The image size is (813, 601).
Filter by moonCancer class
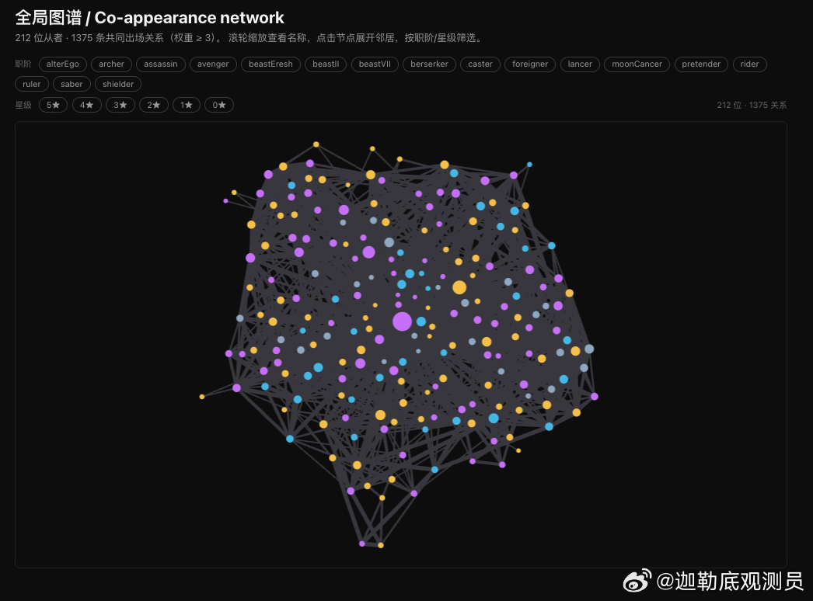pos(637,64)
